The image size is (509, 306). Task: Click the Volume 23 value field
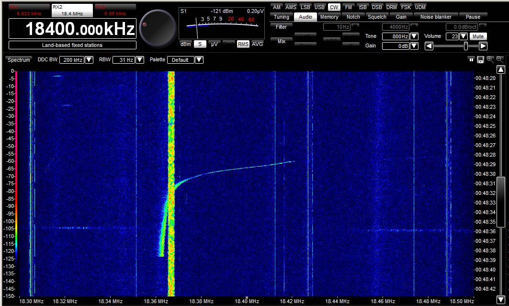tap(452, 36)
